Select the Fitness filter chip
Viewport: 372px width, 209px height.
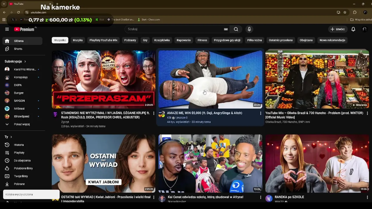tap(202, 40)
